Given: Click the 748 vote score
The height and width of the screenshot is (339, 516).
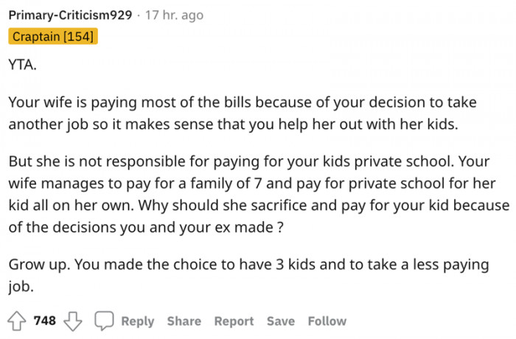Looking at the screenshot, I should 45,321.
